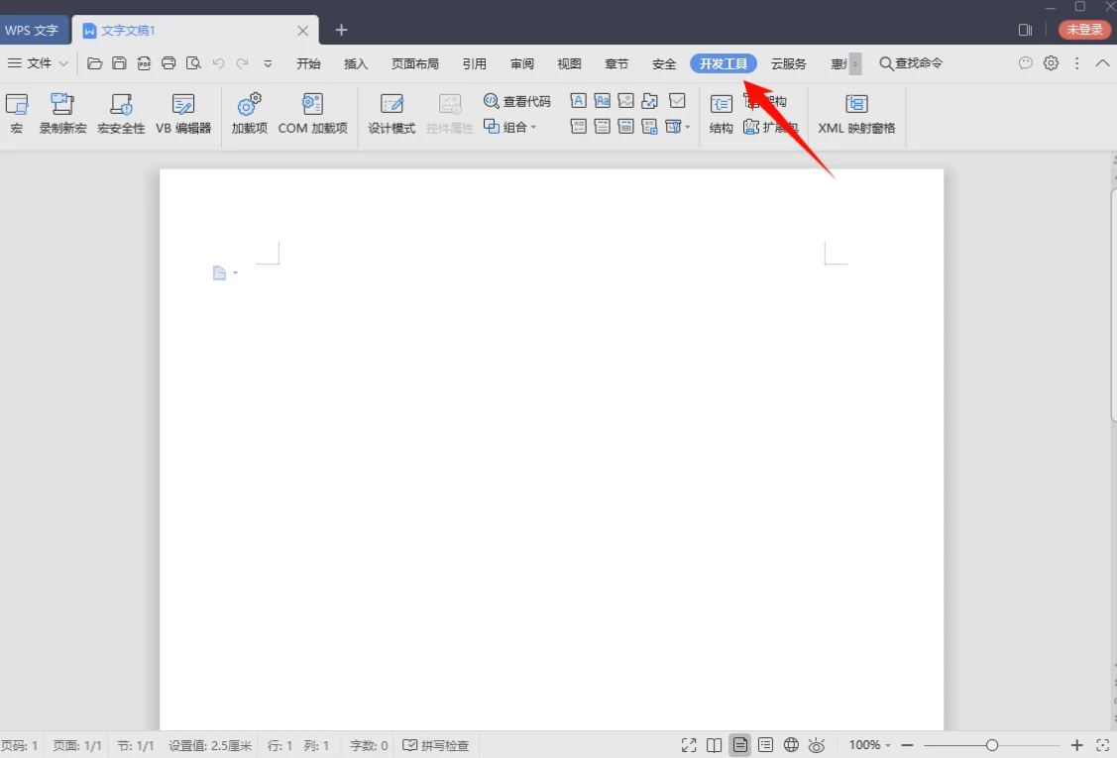Switch to the 页面布局 tab
1117x758 pixels.
point(415,64)
